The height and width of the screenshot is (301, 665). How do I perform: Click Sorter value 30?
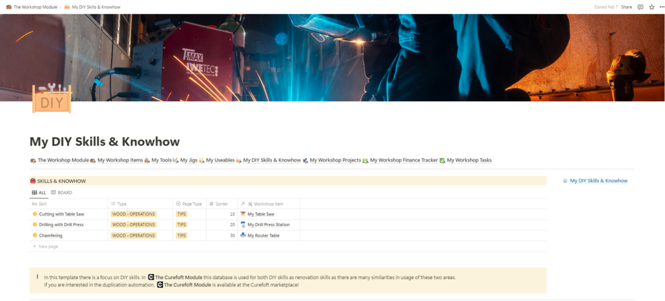232,236
